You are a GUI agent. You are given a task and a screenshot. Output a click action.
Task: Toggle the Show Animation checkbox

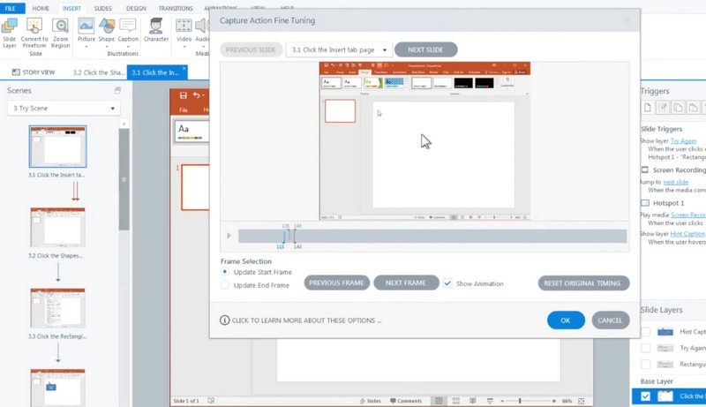point(447,283)
